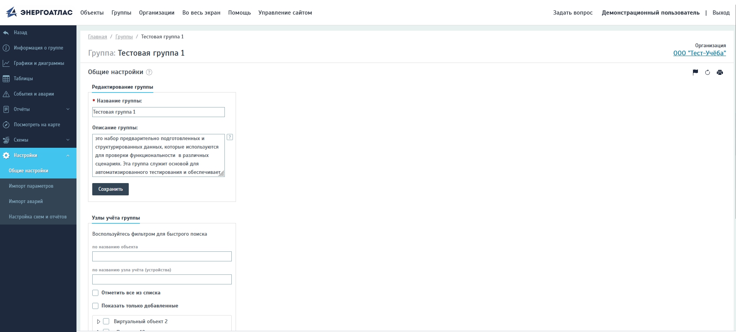Tick the Виртуальный объект 2 checkbox

point(106,322)
